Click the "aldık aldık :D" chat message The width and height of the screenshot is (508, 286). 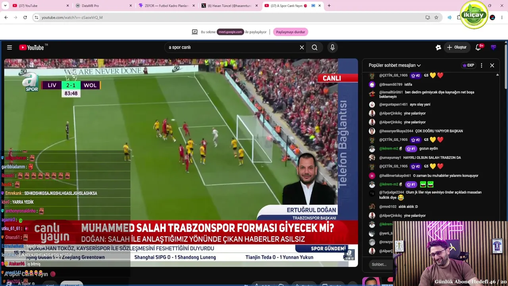[x=408, y=207]
